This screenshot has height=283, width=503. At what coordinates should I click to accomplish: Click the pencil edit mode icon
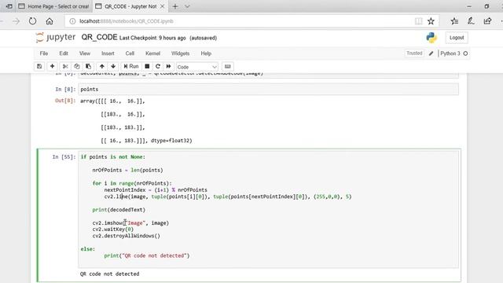(431, 53)
